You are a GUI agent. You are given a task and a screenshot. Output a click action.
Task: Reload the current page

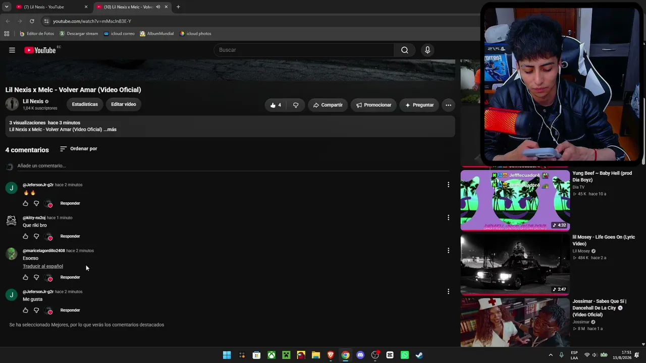coord(32,21)
